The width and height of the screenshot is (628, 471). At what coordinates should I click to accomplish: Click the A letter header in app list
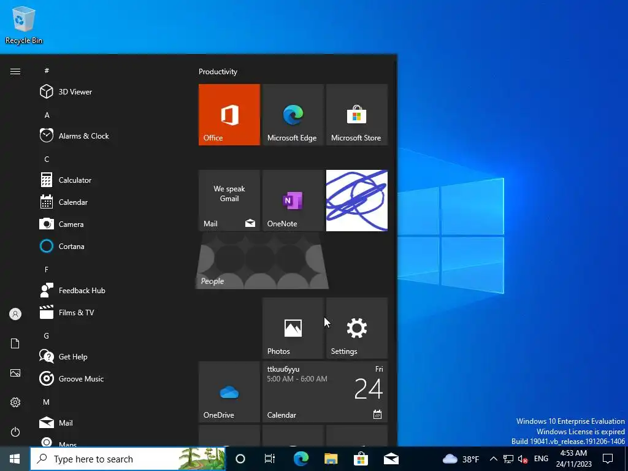pos(47,115)
